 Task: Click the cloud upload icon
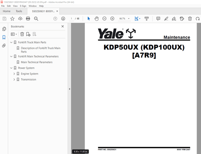[20, 19]
